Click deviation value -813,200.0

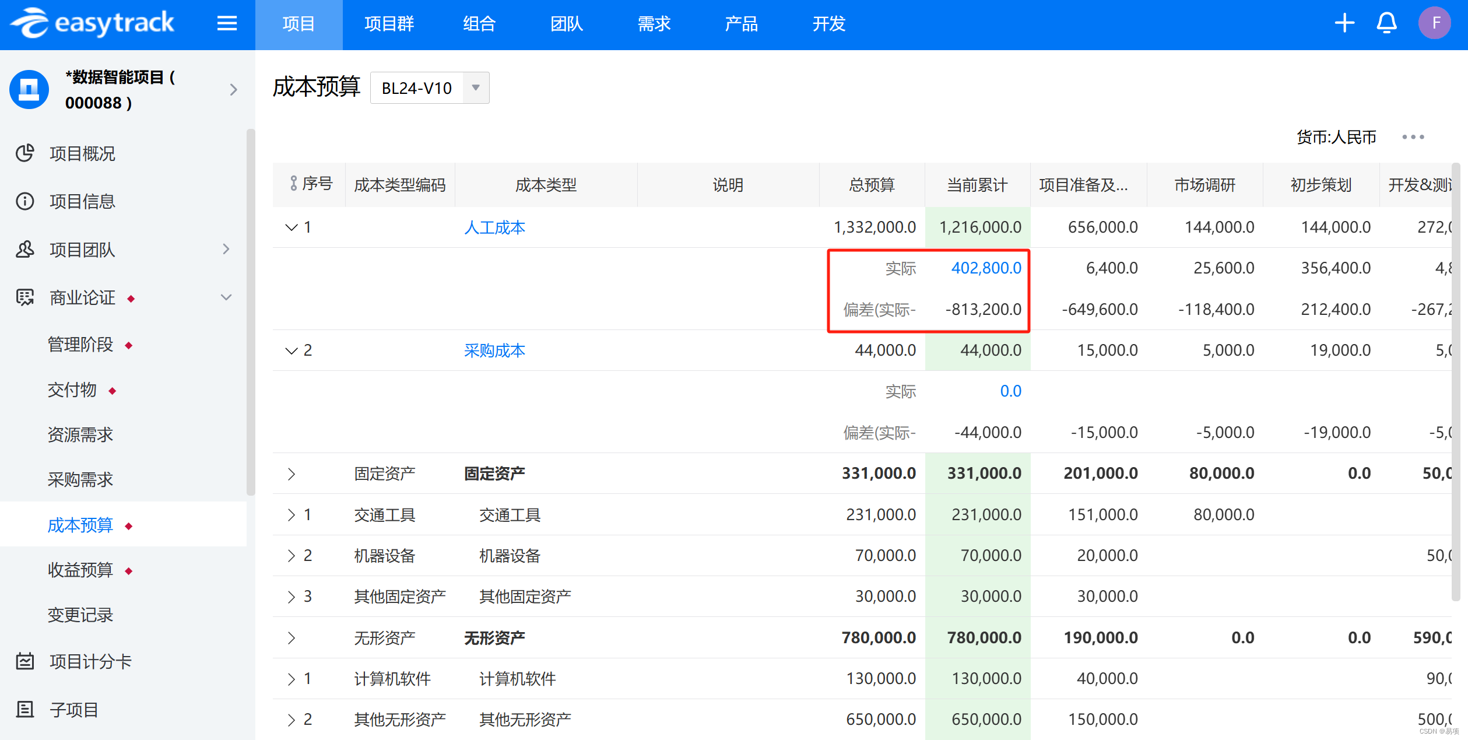click(983, 310)
